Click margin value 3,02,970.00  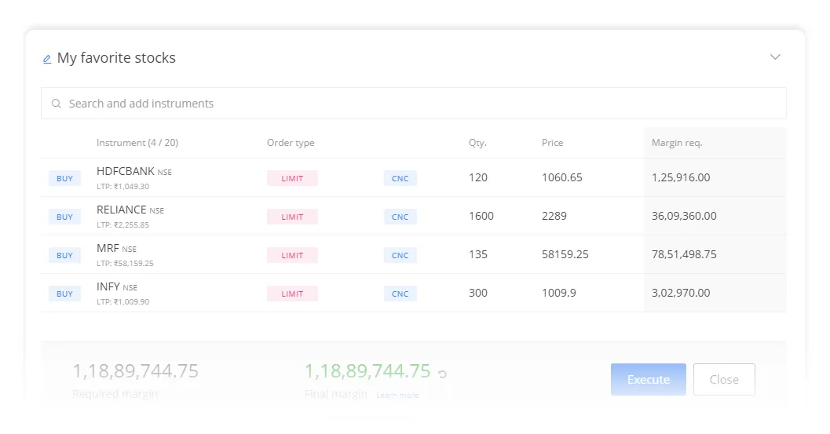[681, 293]
